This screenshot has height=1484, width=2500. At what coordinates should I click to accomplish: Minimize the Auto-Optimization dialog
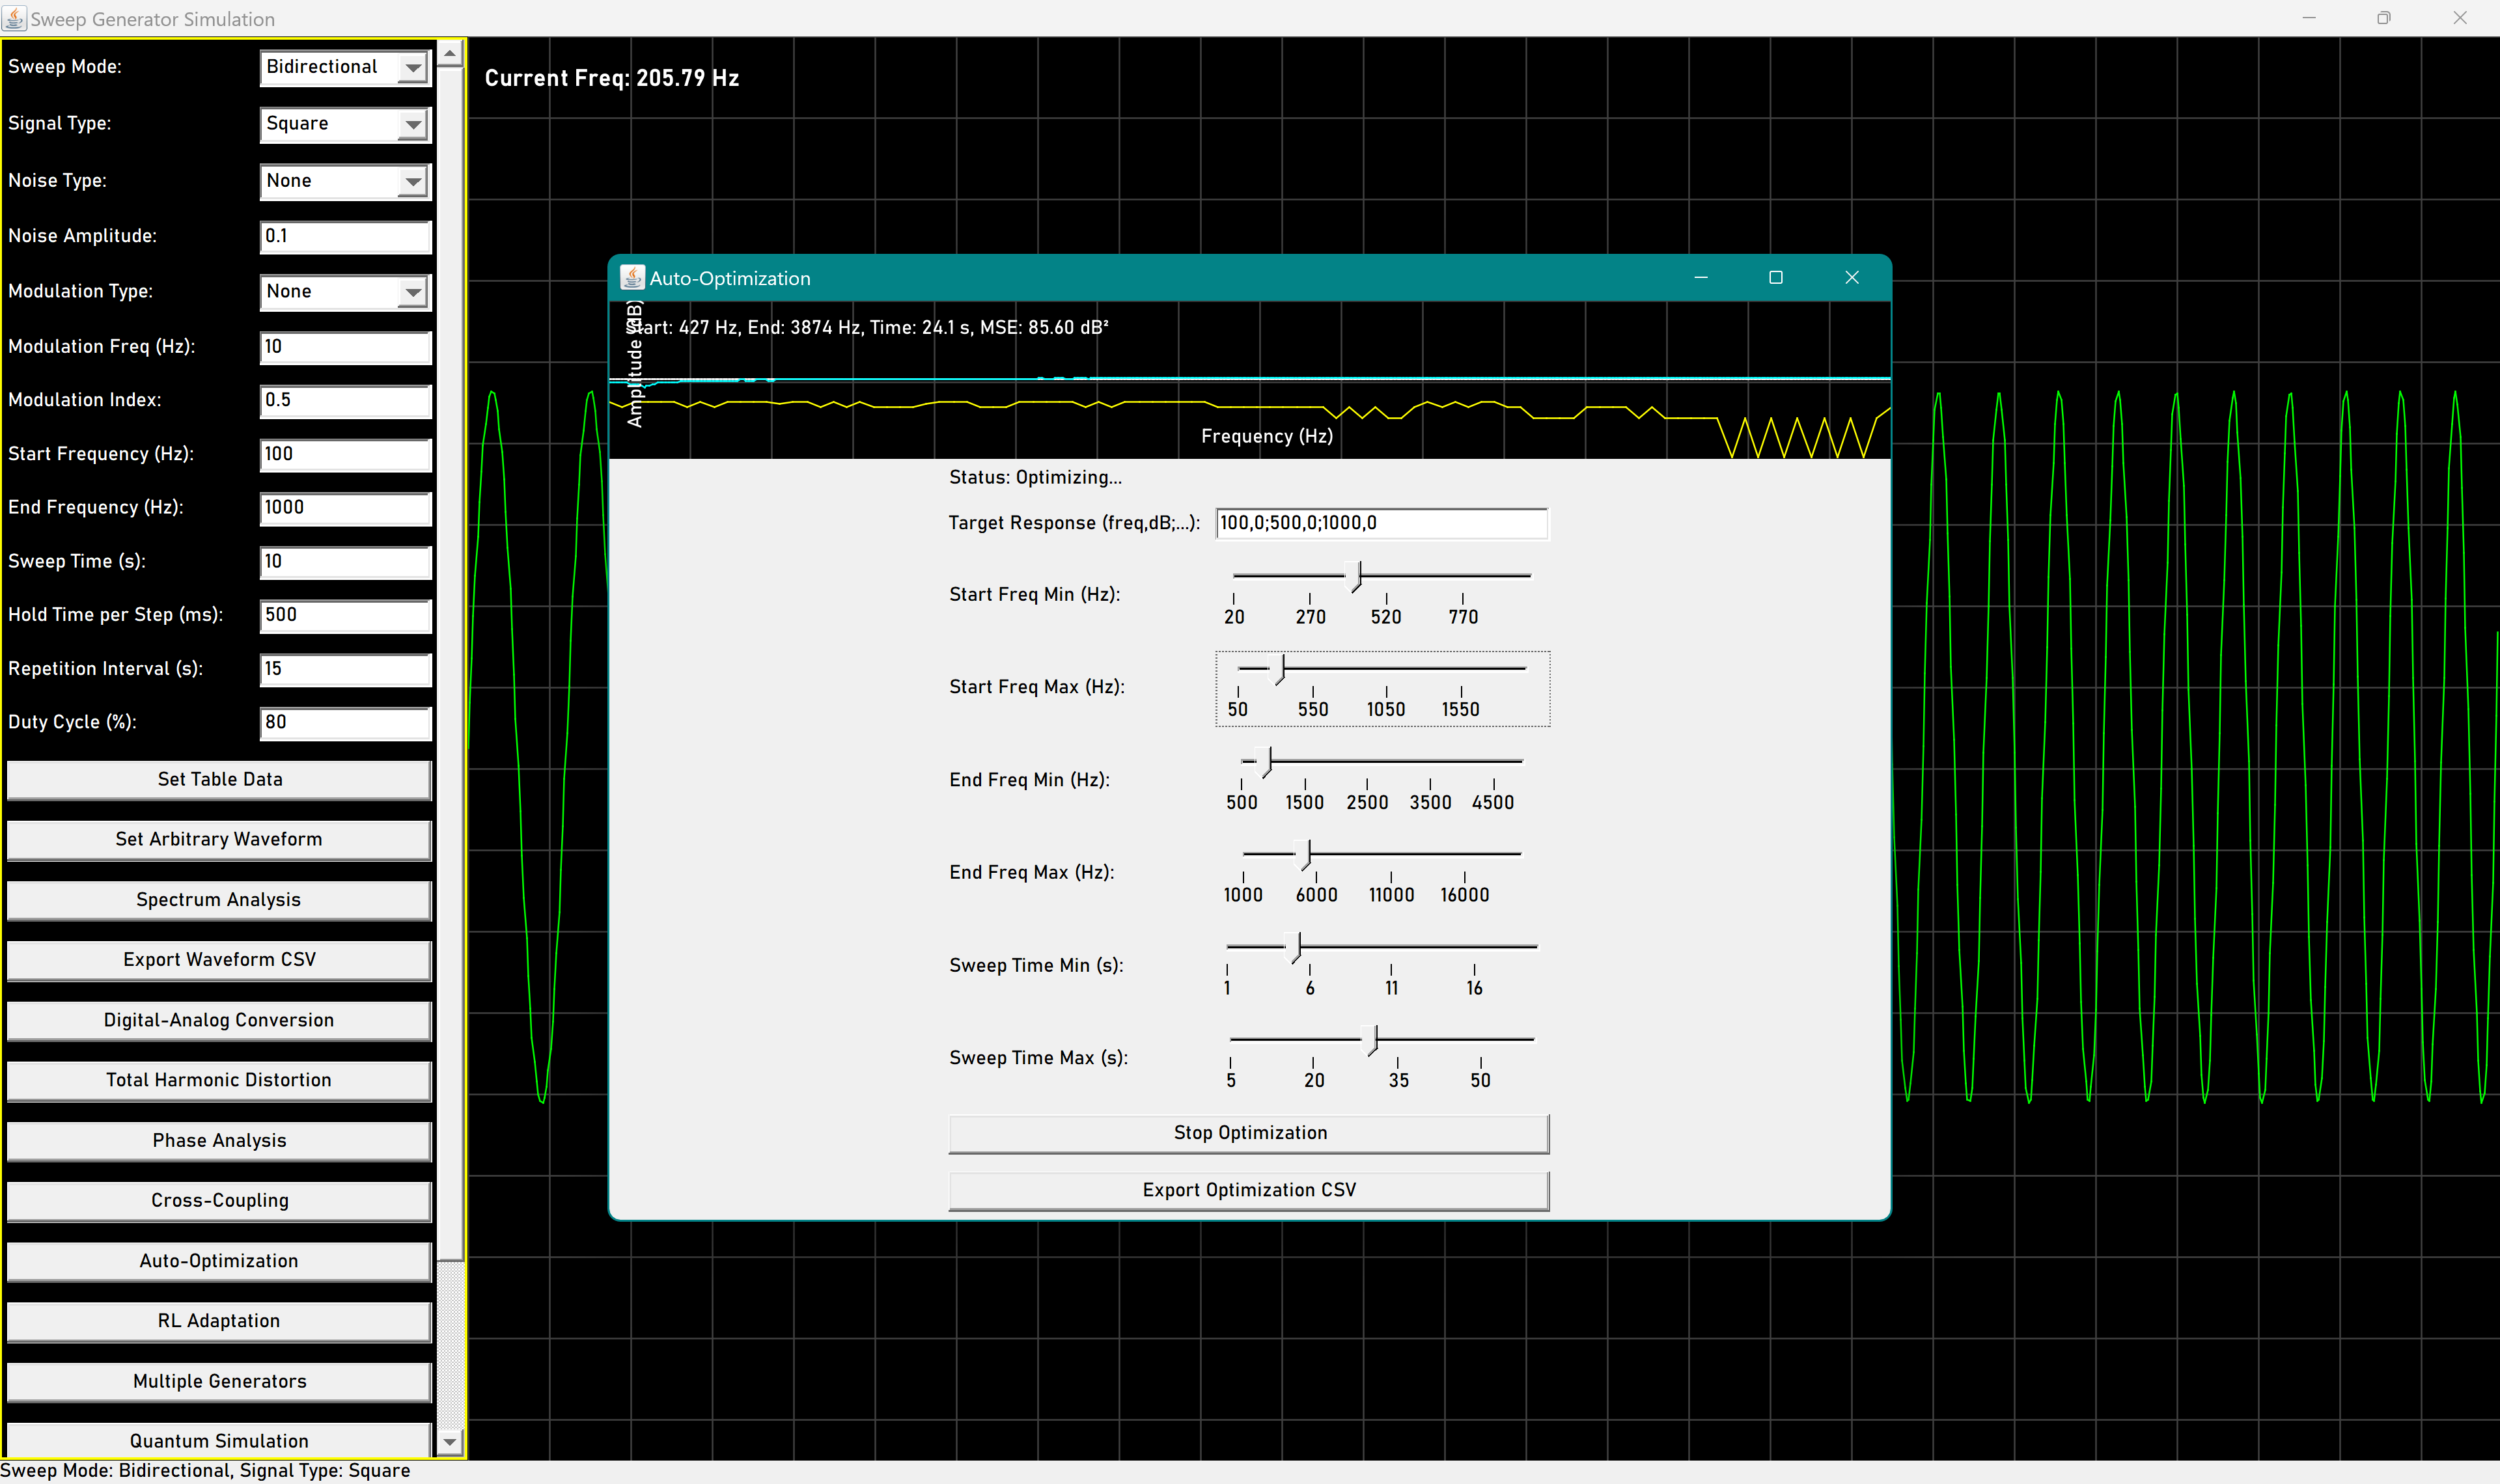pyautogui.click(x=1700, y=278)
